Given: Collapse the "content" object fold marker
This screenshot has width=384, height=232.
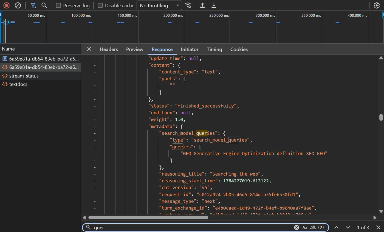Looking at the screenshot, I should pos(95,65).
